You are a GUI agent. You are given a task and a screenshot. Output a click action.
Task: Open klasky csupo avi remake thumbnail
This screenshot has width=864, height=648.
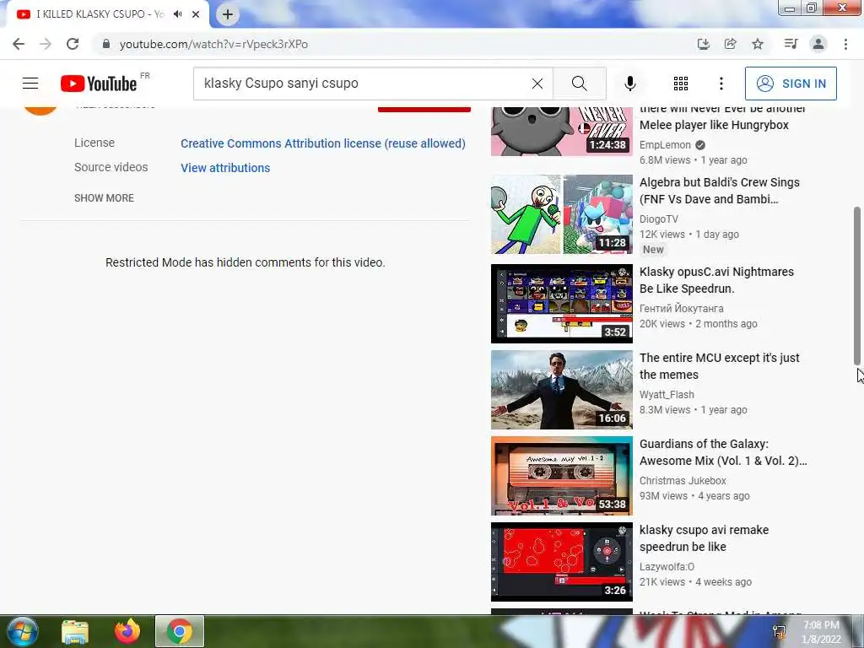(561, 561)
